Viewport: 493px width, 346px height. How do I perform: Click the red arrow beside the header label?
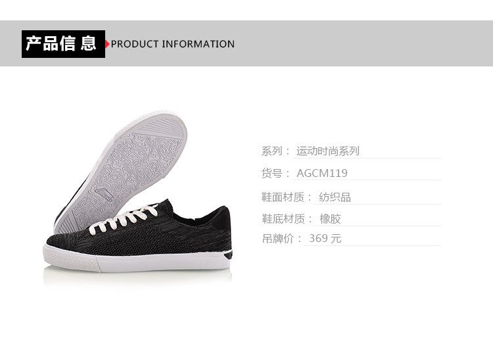tap(108, 43)
